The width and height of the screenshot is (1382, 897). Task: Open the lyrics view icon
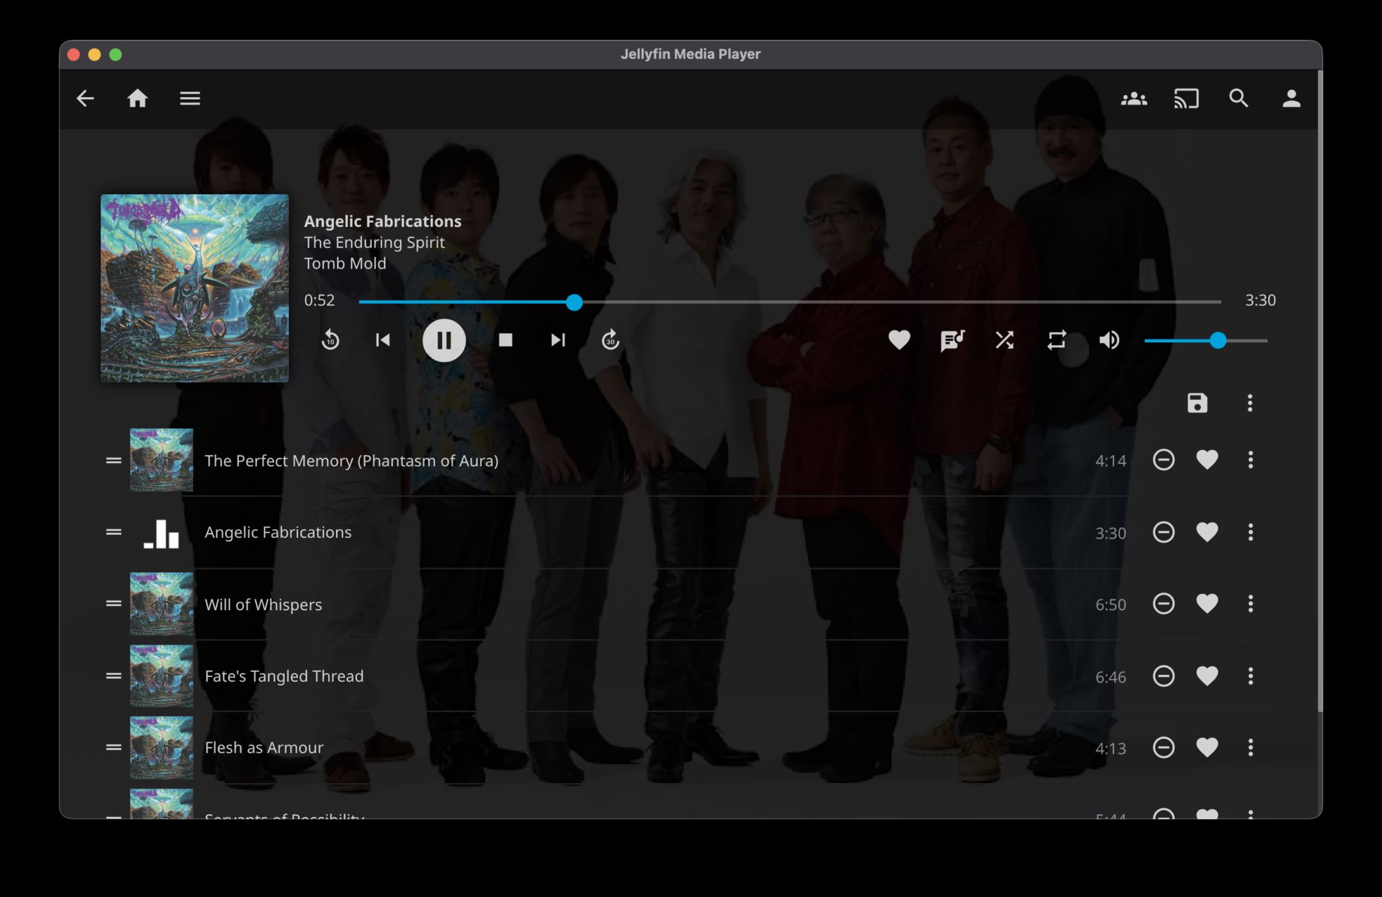pyautogui.click(x=952, y=340)
